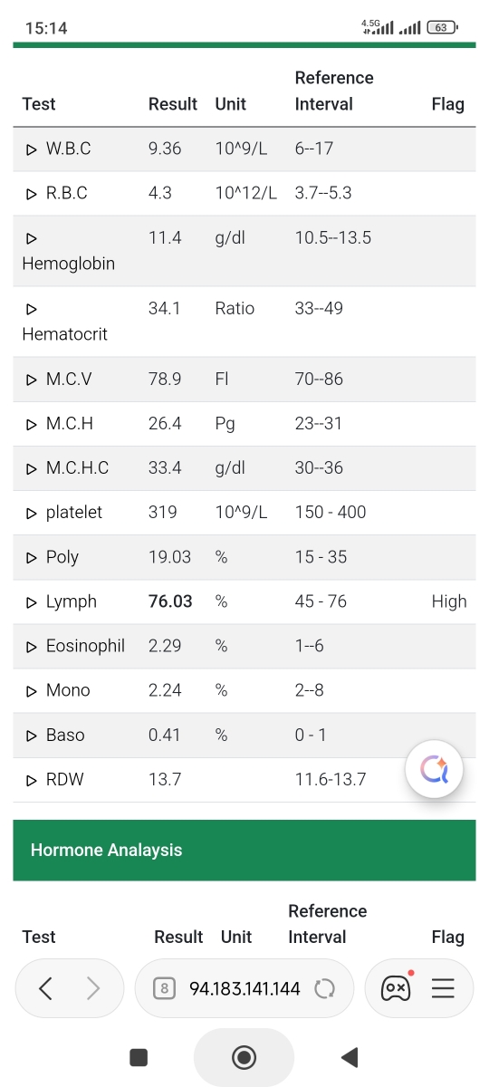The width and height of the screenshot is (489, 1087).
Task: Tap the browser back arrow
Action: pyautogui.click(x=46, y=988)
